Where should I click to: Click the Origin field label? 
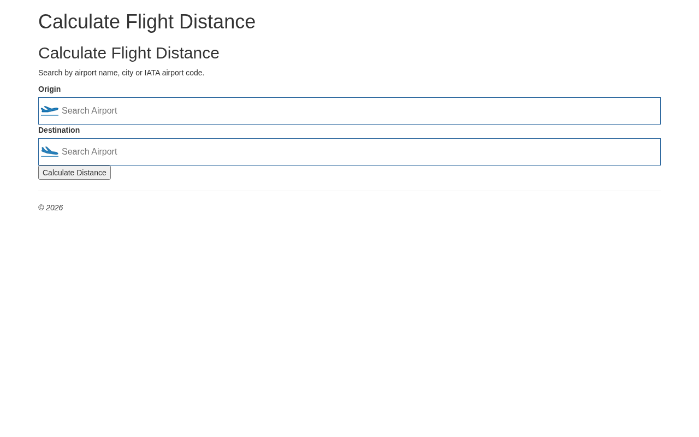[x=49, y=89]
